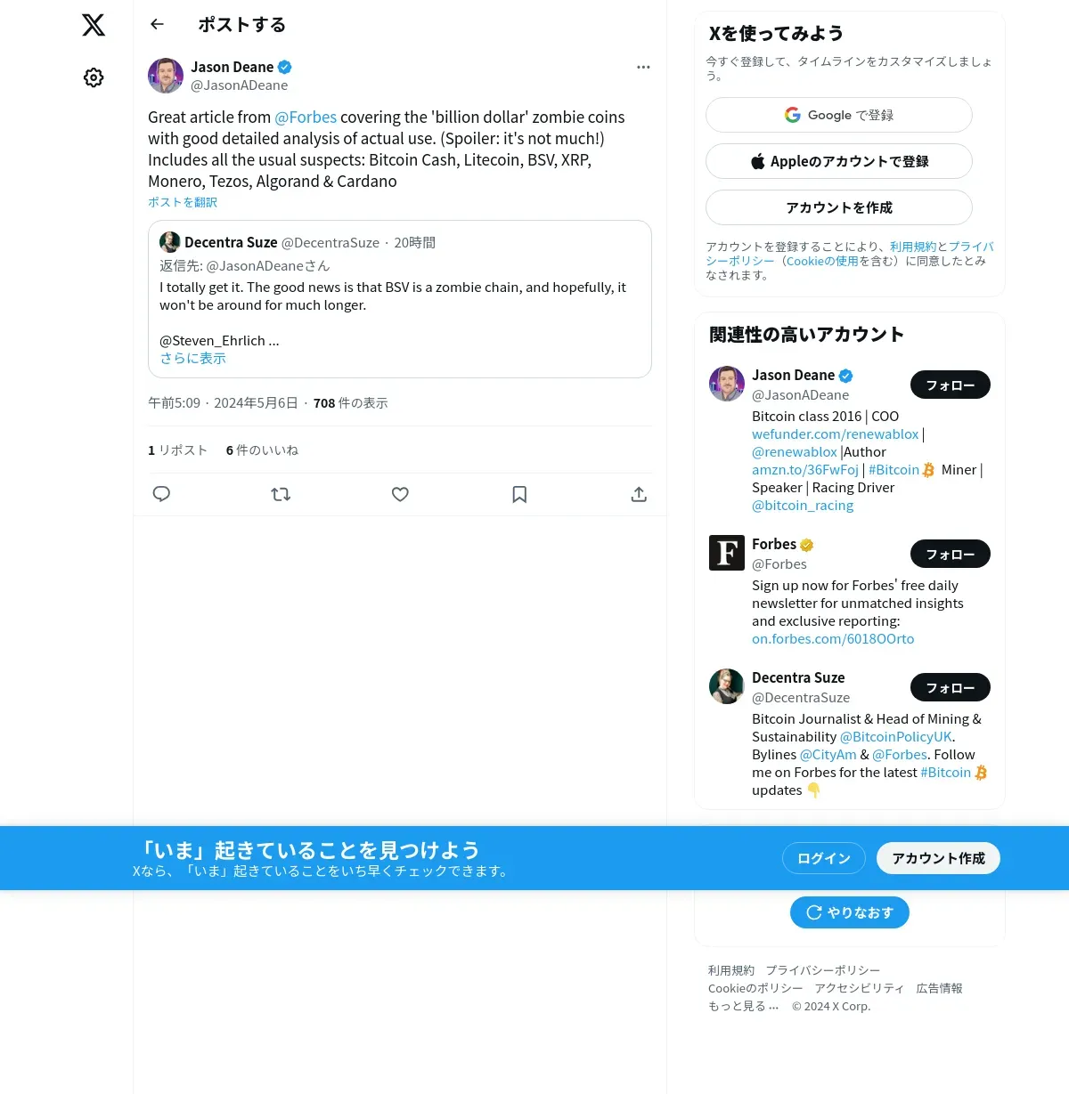Reply using the speech bubble icon
The height and width of the screenshot is (1094, 1069).
(161, 494)
